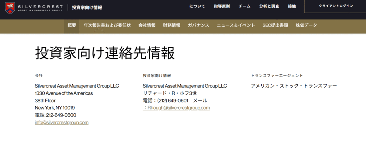Screen dimensions: 366x152
Task: Open the について menu
Action: tap(197, 6)
